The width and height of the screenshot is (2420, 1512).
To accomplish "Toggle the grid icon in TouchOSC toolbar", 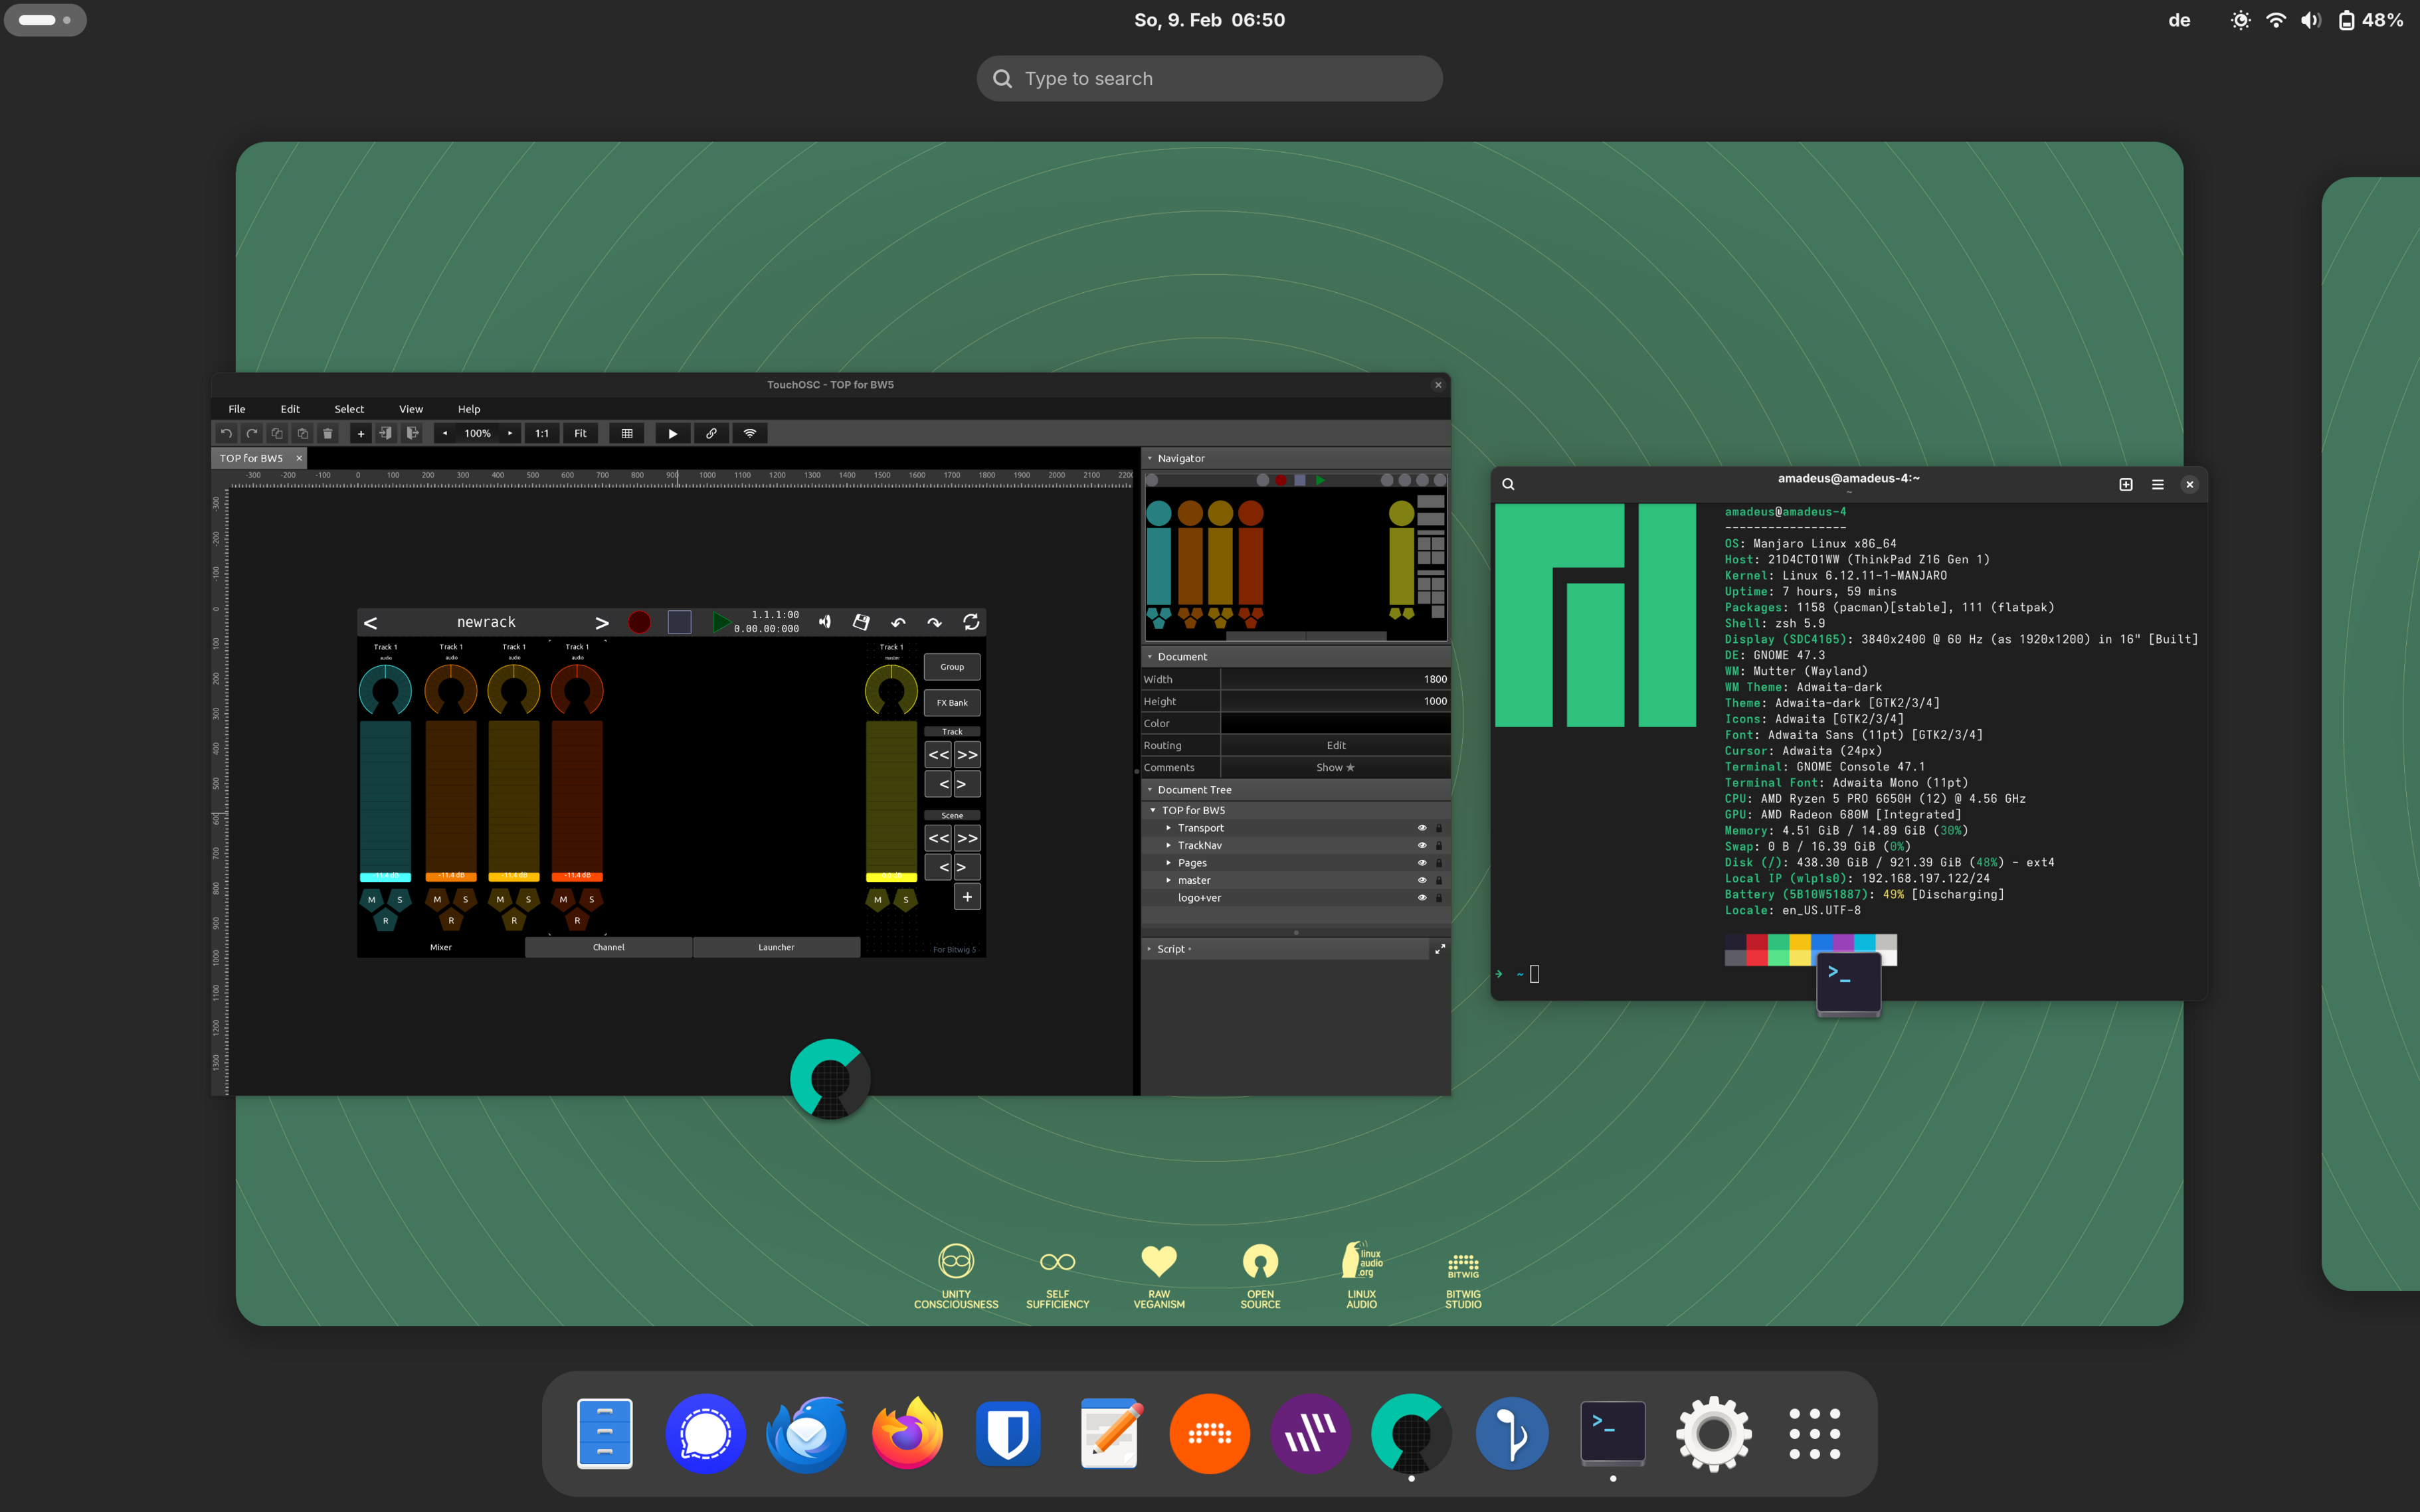I will point(627,433).
